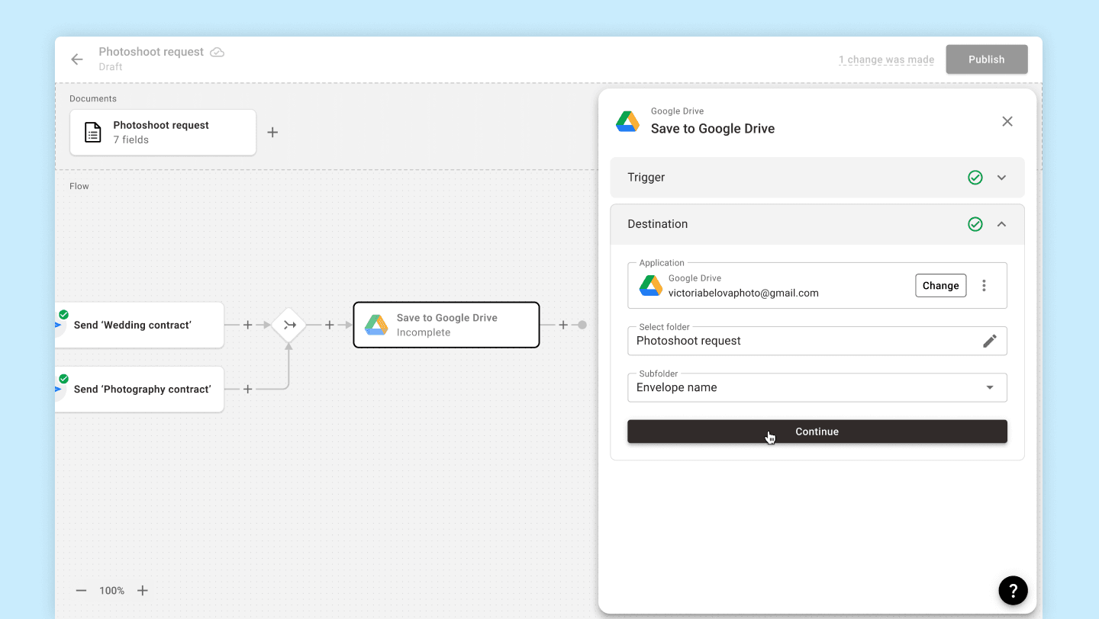The height and width of the screenshot is (619, 1099).
Task: Open the Subfolder dropdown
Action: click(817, 387)
